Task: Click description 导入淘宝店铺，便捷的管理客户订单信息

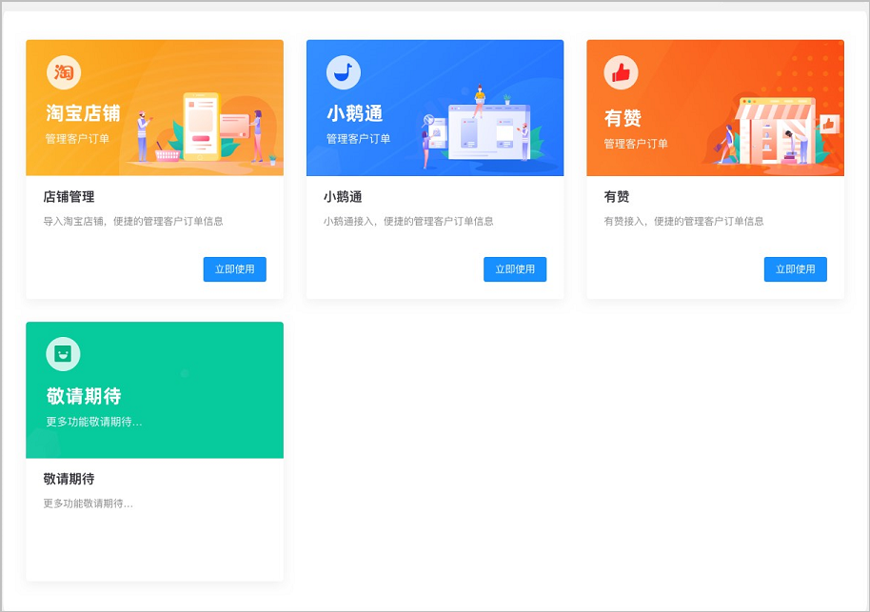Action: pyautogui.click(x=133, y=222)
